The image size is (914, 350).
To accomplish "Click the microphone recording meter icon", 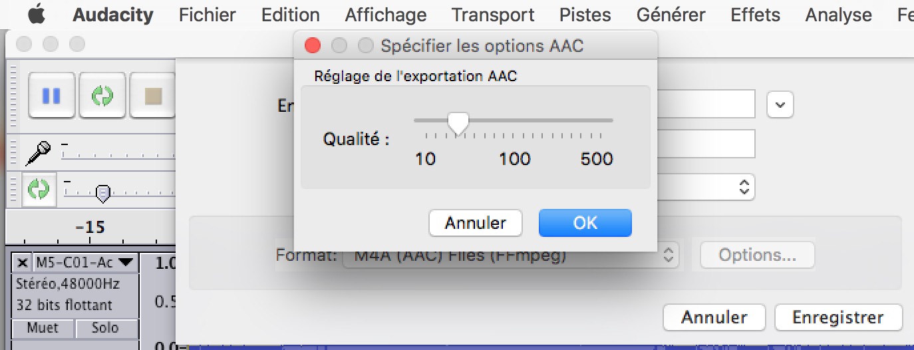I will pyautogui.click(x=38, y=154).
